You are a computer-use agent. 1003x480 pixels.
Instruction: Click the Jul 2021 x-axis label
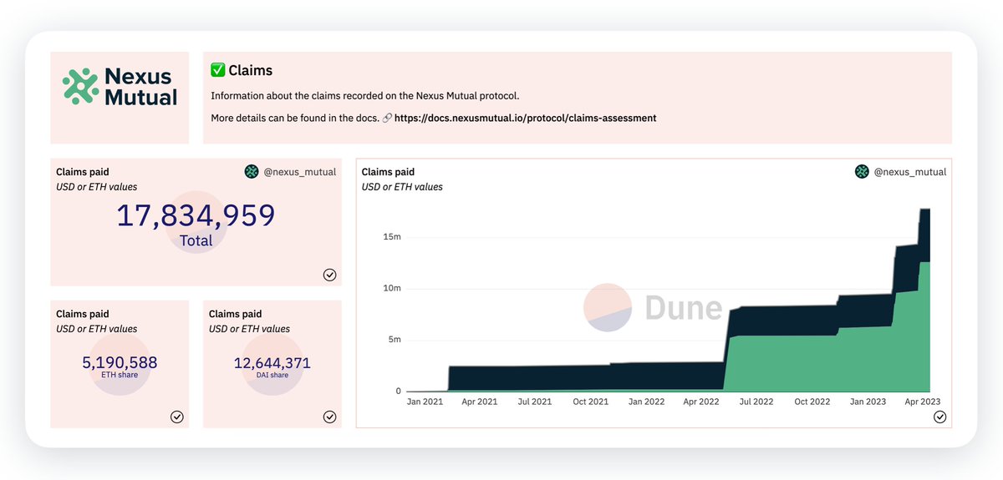point(535,402)
